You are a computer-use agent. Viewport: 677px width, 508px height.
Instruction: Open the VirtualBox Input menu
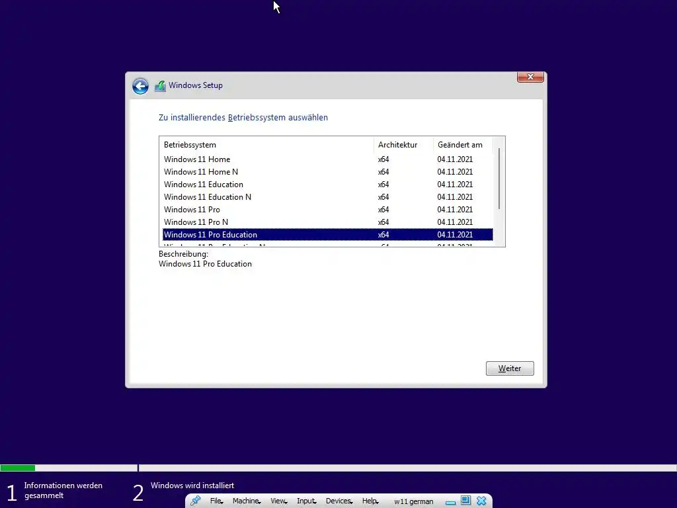(307, 501)
